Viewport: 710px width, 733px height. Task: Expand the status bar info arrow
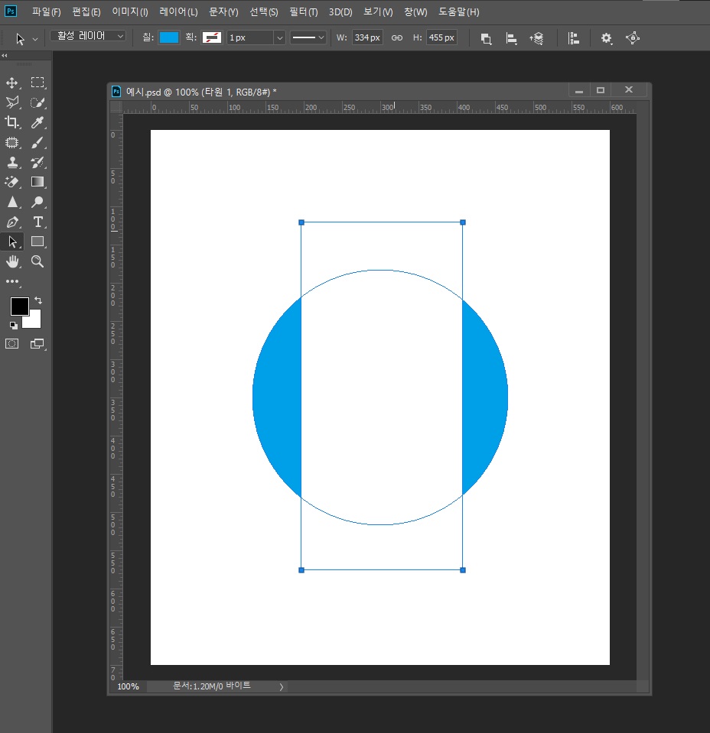(282, 686)
